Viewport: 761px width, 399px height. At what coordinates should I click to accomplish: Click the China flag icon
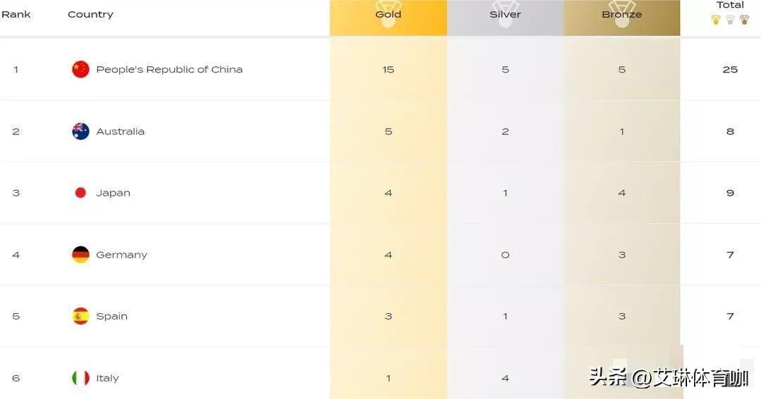click(80, 70)
